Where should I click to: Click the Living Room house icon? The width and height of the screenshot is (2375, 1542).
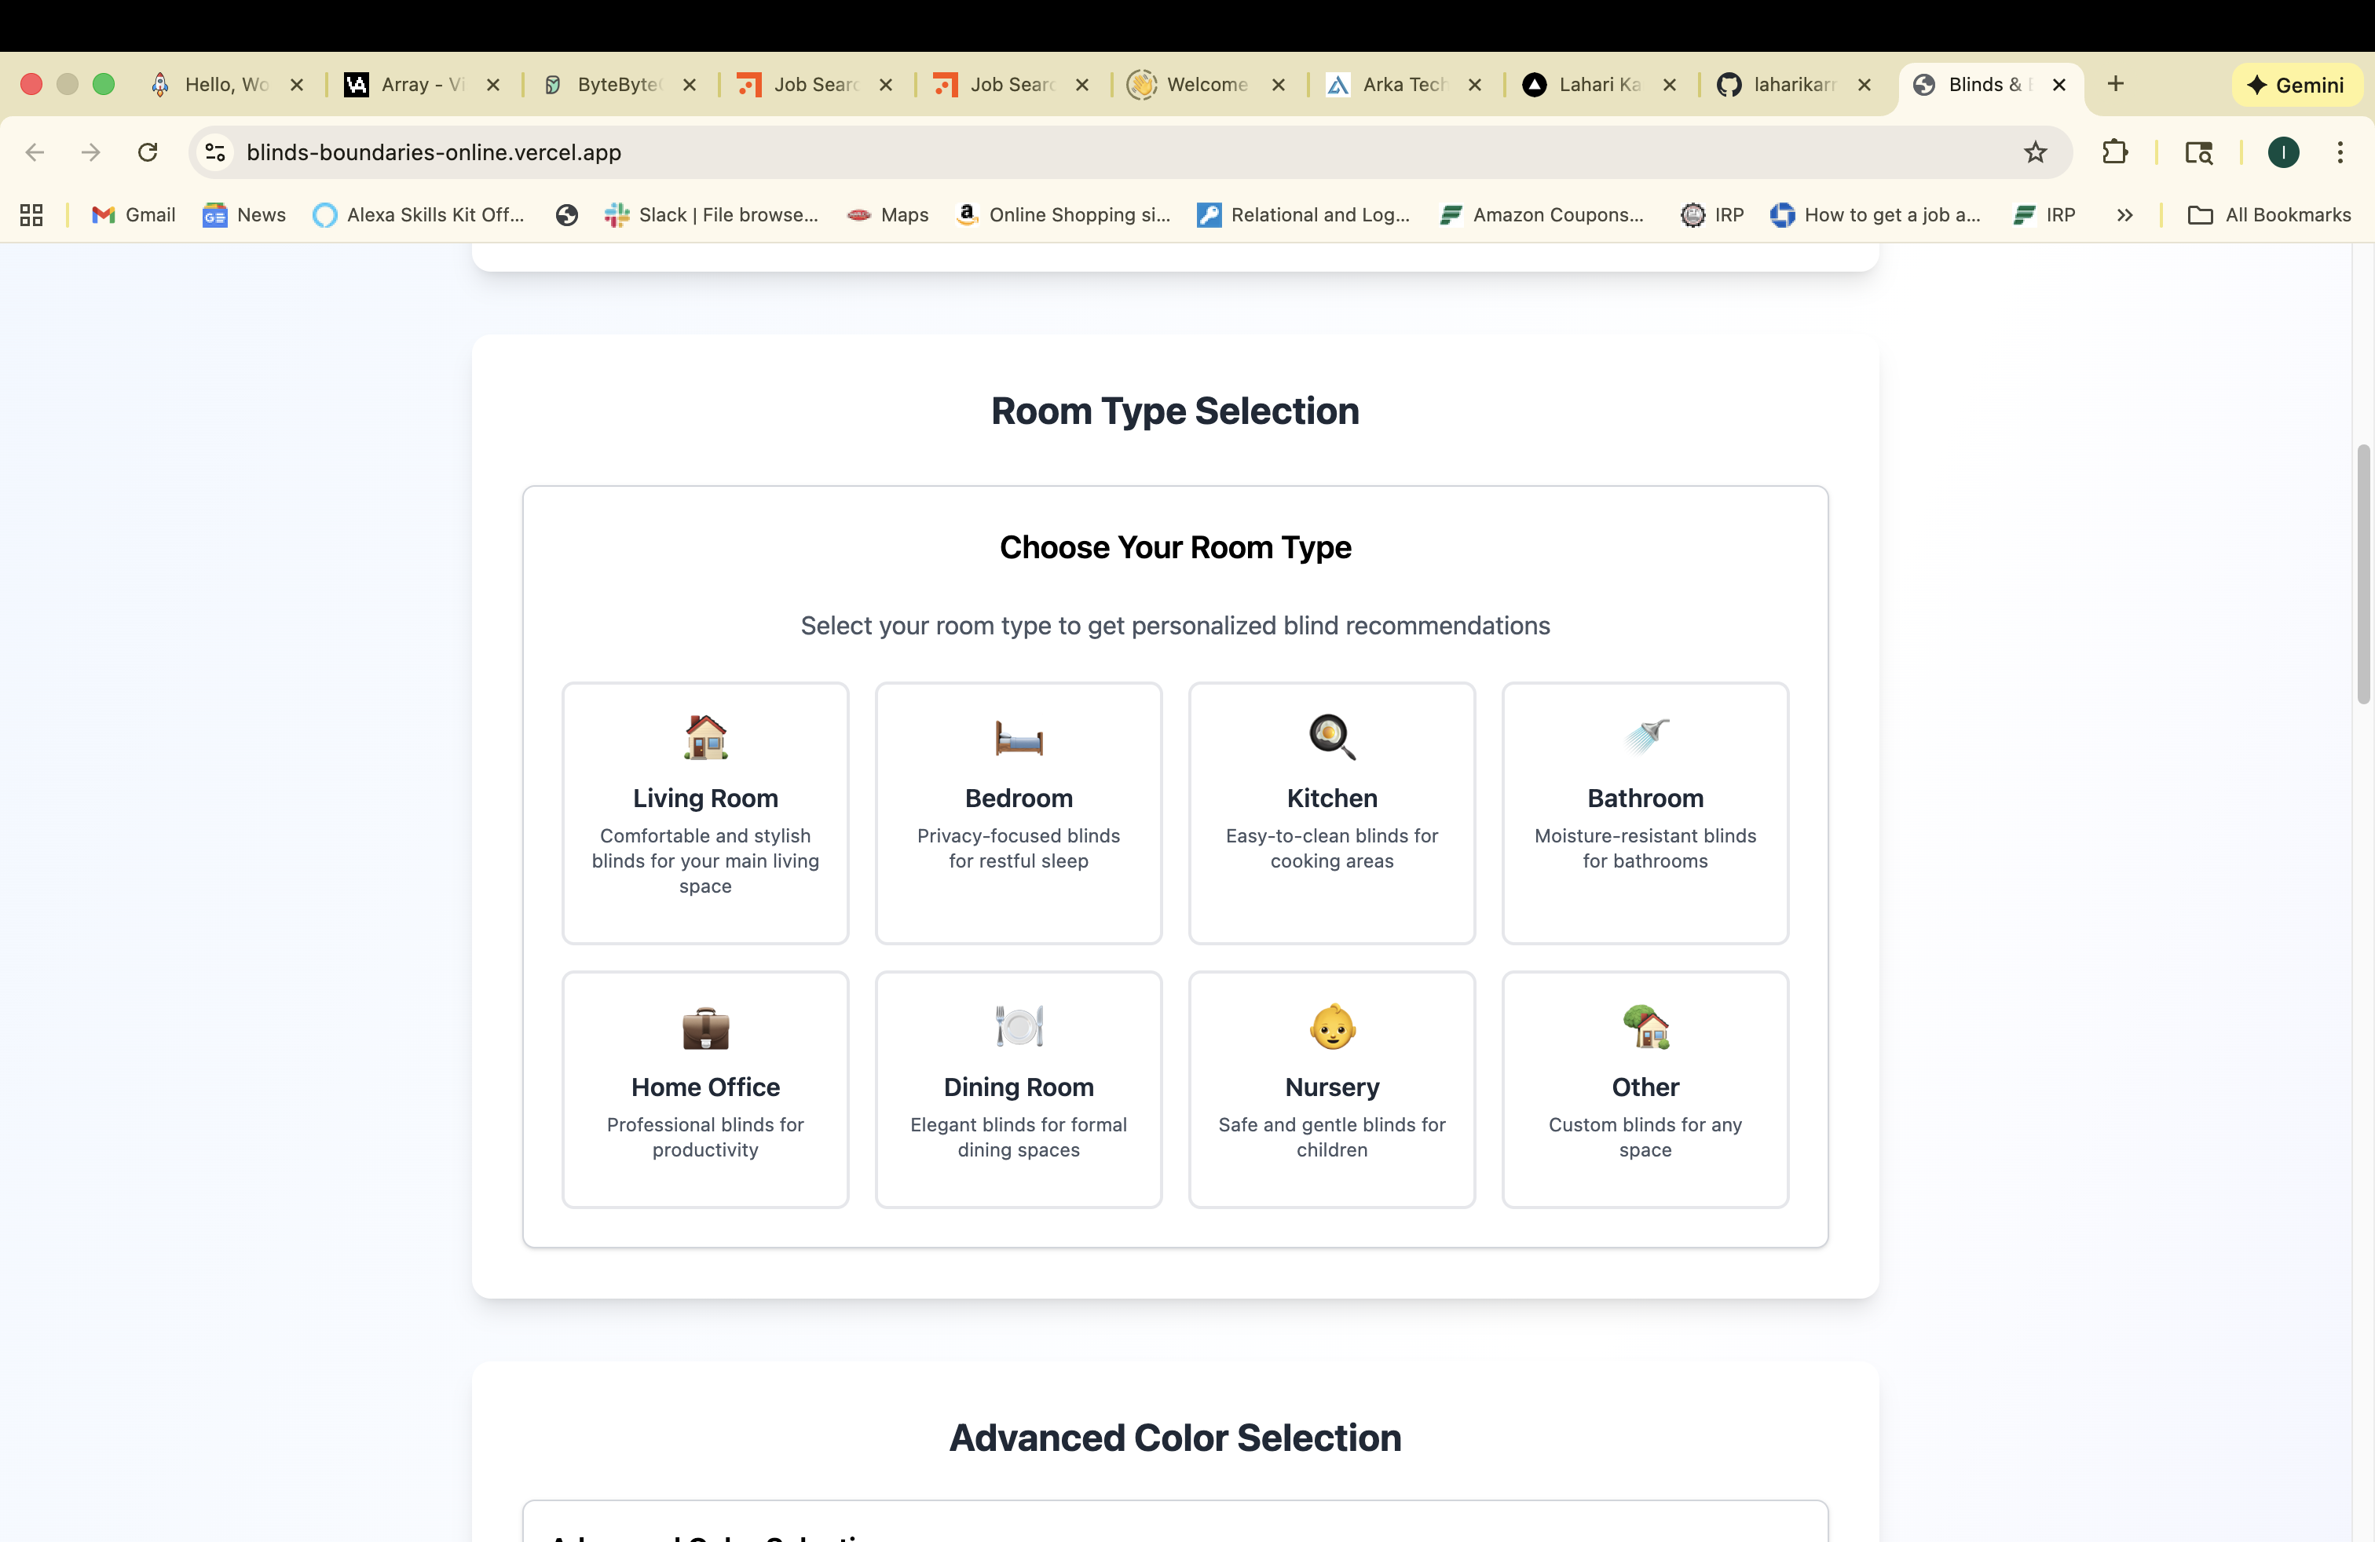(x=705, y=737)
